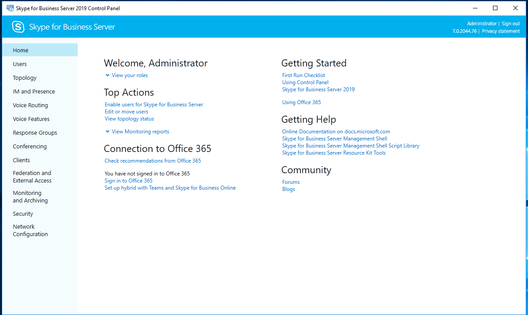Open Check recommendations from Office 365
This screenshot has width=528, height=315.
coord(153,160)
